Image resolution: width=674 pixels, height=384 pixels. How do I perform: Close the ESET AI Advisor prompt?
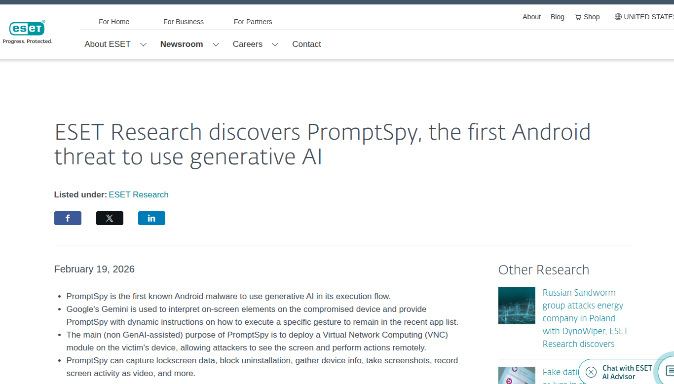pyautogui.click(x=591, y=372)
